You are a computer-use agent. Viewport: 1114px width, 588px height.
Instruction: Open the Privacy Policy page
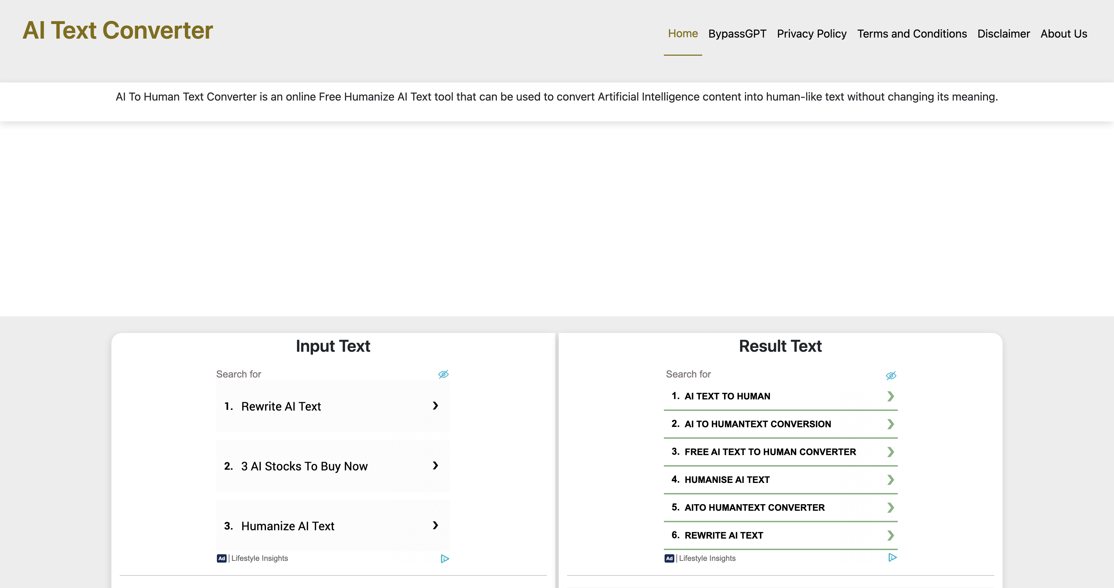(x=811, y=34)
